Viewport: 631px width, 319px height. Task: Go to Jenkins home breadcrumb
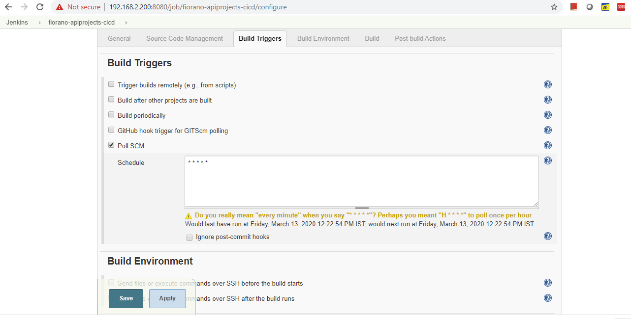(x=17, y=23)
